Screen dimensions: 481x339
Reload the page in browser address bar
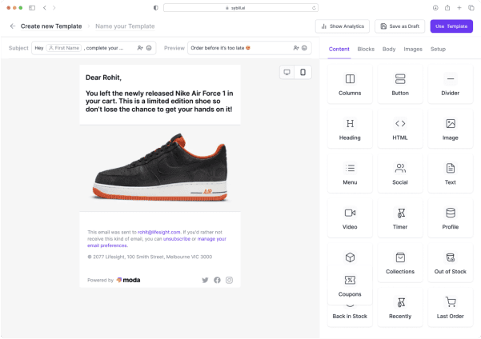point(314,8)
